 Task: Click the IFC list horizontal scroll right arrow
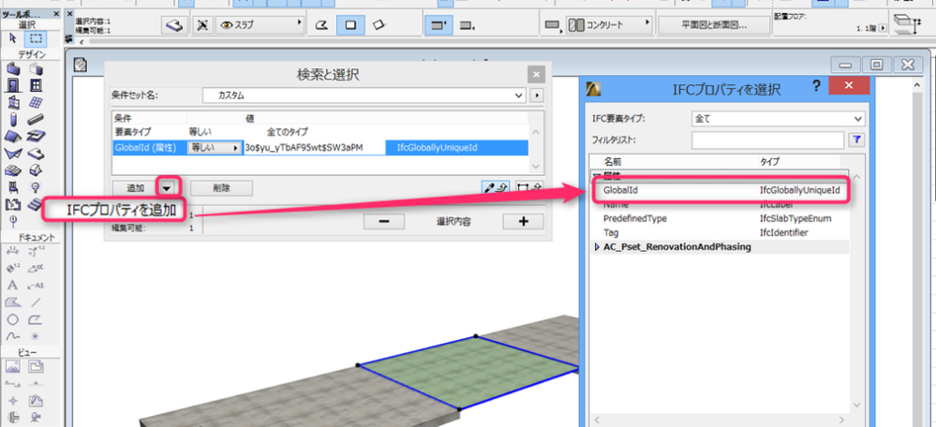pyautogui.click(x=843, y=420)
